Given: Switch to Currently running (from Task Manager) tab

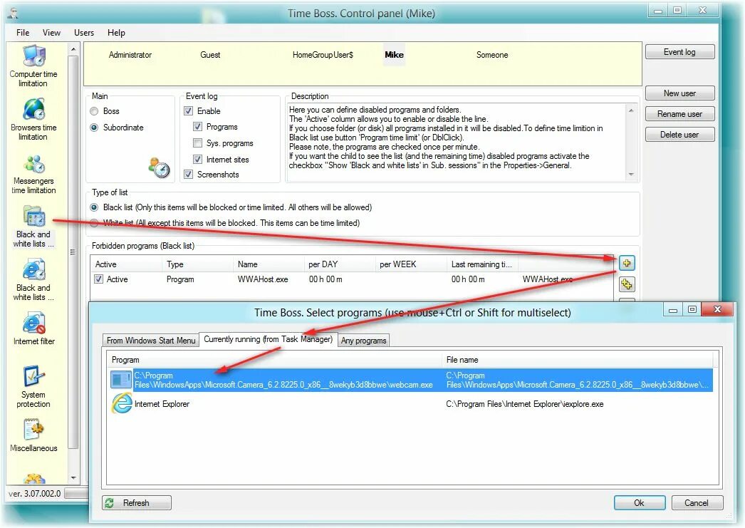Looking at the screenshot, I should pos(269,339).
